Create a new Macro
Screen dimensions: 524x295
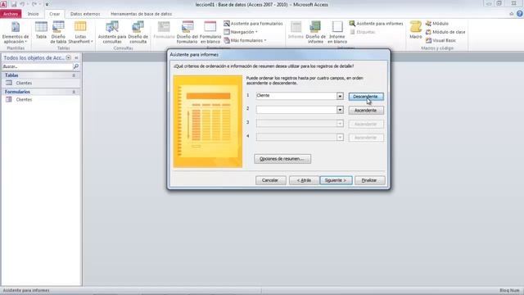(416, 30)
